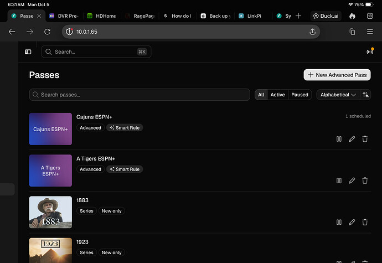
Task: Delete the Cajuns ESPN+ pass
Action: (365, 139)
